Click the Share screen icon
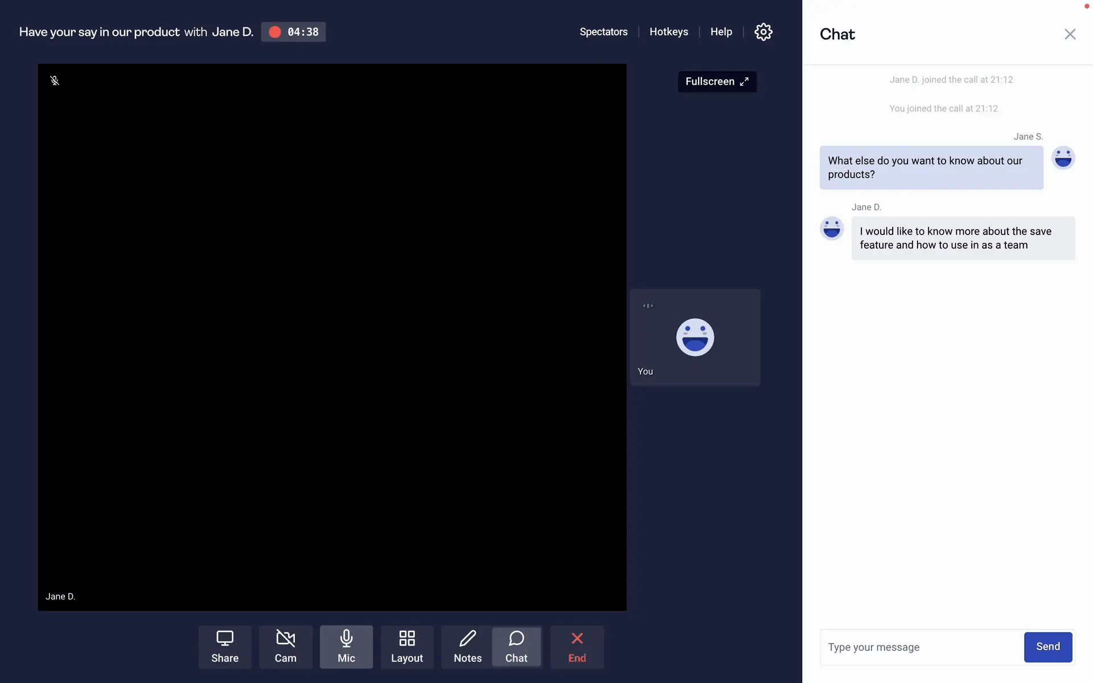Screen dimensions: 1093x683 click(x=225, y=647)
